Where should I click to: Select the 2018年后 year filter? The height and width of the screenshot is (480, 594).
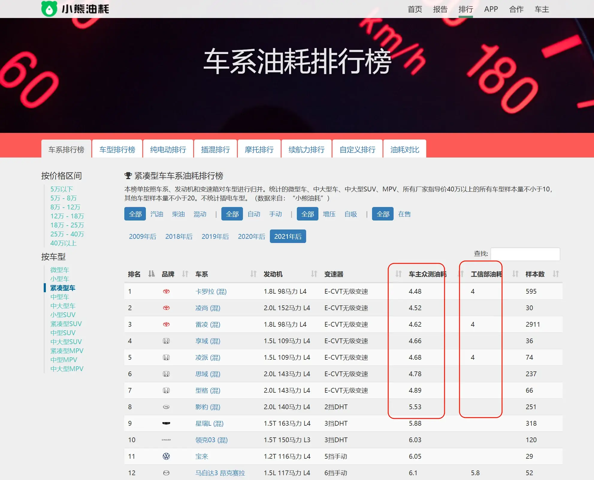click(179, 236)
